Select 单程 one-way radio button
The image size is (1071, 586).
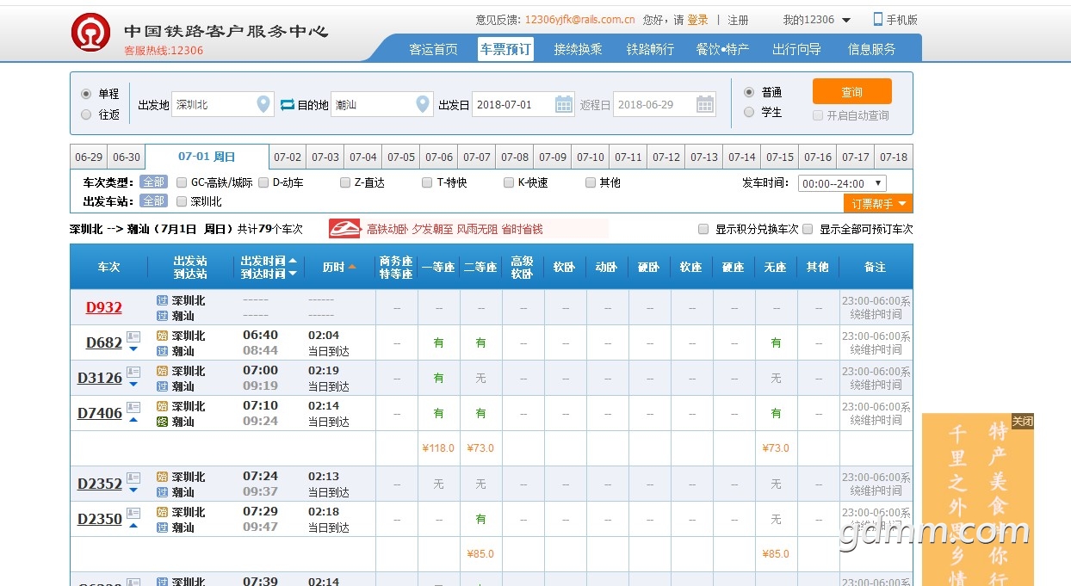pyautogui.click(x=86, y=94)
